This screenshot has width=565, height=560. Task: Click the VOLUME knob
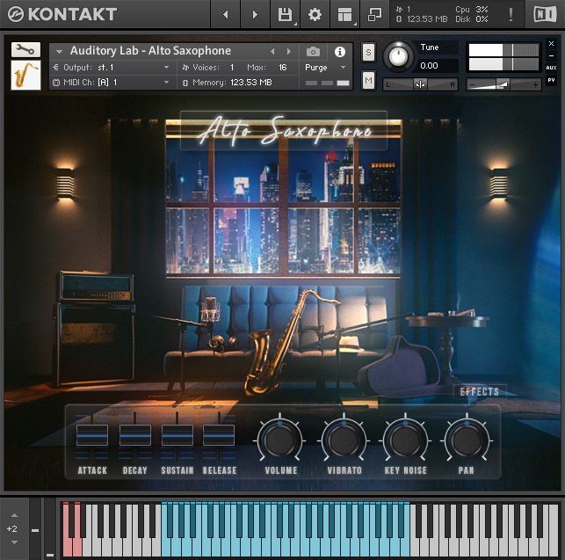pyautogui.click(x=280, y=440)
